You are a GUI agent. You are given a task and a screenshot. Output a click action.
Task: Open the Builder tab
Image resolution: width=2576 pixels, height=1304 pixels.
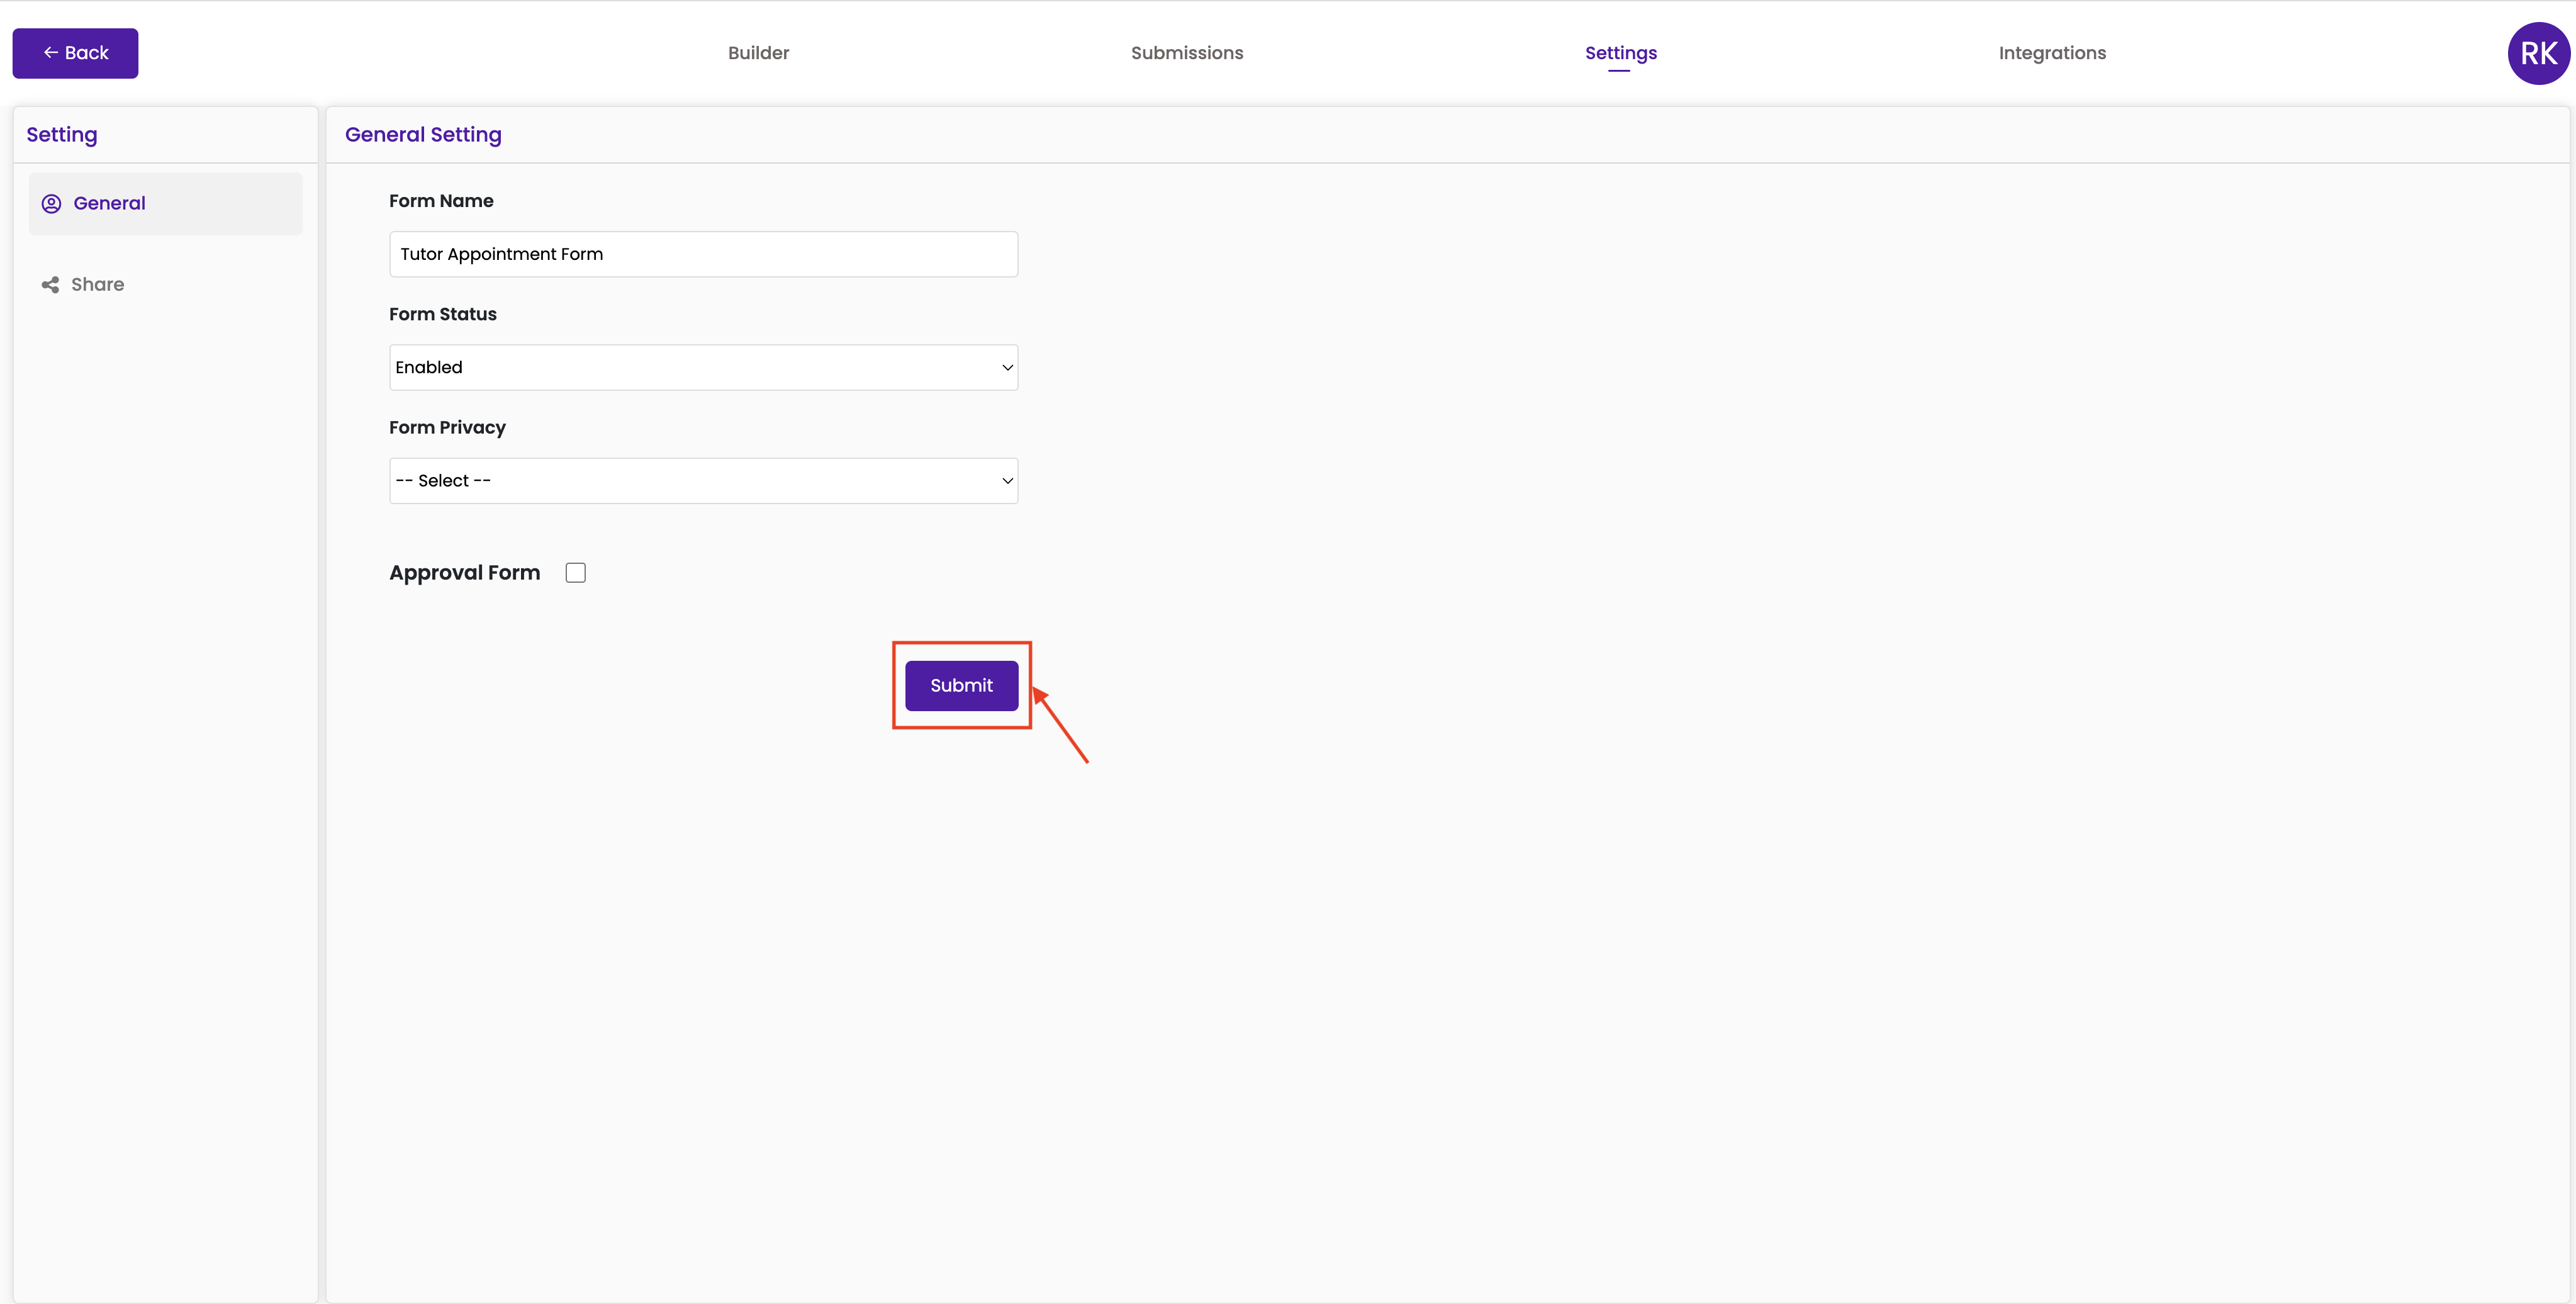758,53
